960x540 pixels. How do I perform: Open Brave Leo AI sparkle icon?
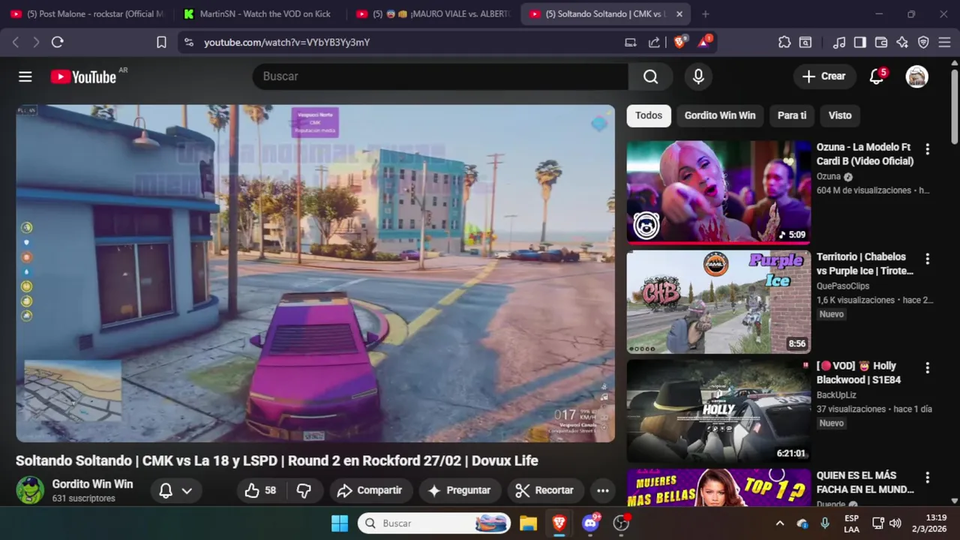coord(902,43)
